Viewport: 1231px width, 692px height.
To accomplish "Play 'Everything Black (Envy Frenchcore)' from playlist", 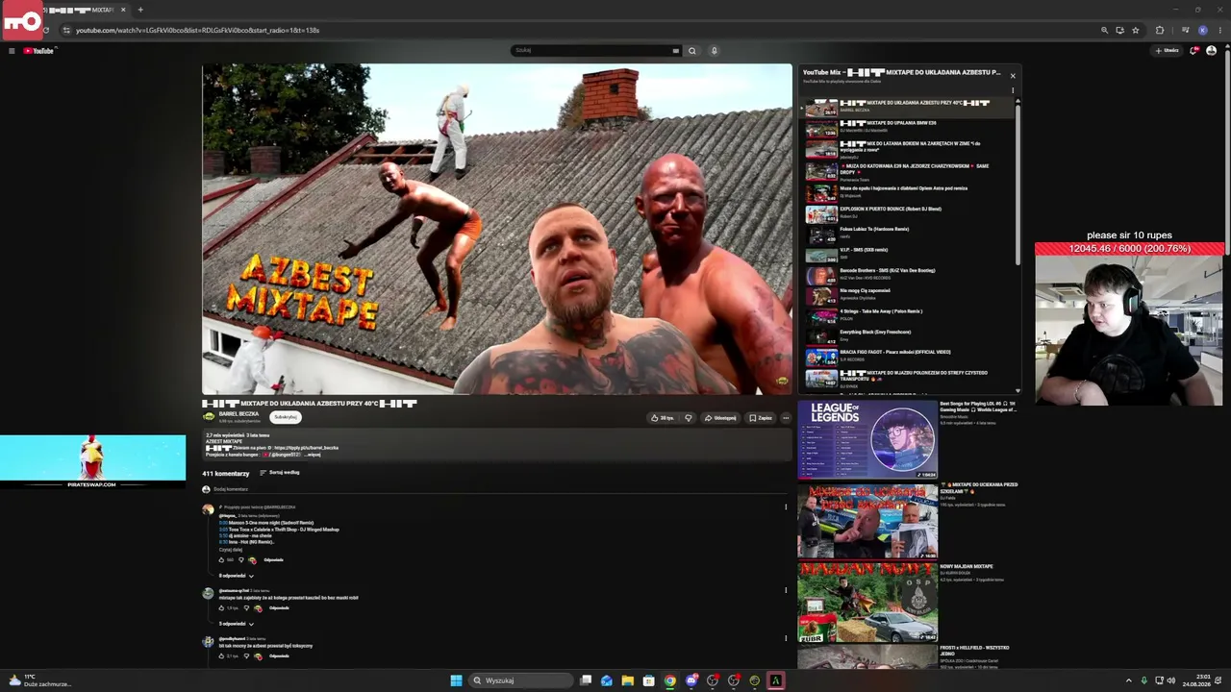I will (909, 335).
